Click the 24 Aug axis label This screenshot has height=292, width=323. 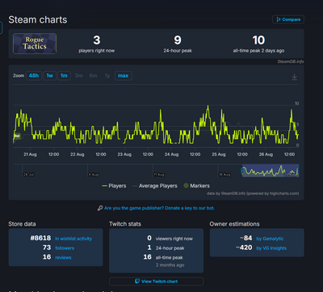[x=171, y=154]
